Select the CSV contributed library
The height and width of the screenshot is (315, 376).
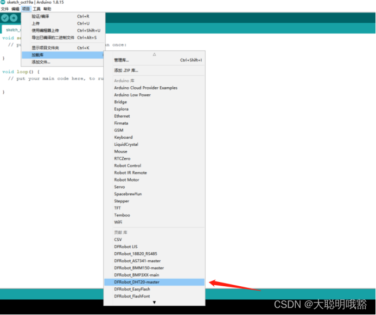pos(155,240)
